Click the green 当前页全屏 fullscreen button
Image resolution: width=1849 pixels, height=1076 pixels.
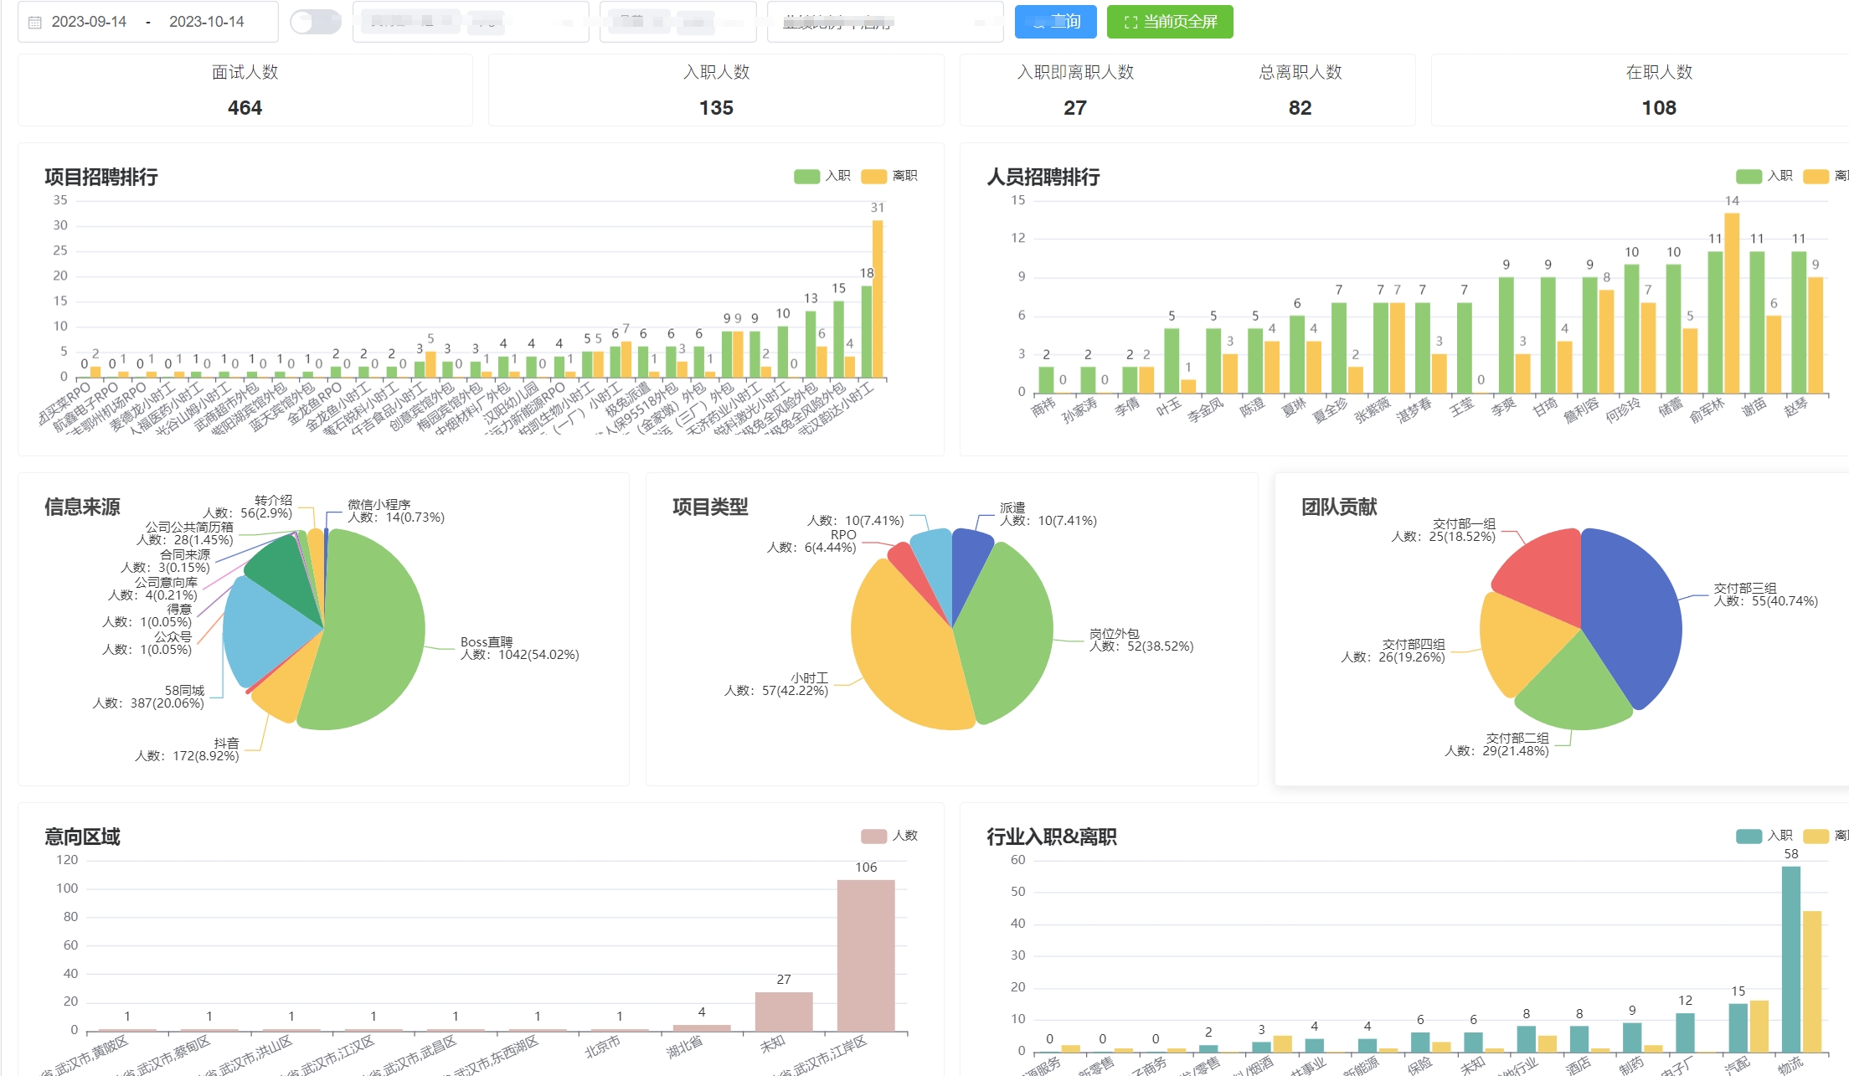tap(1169, 22)
